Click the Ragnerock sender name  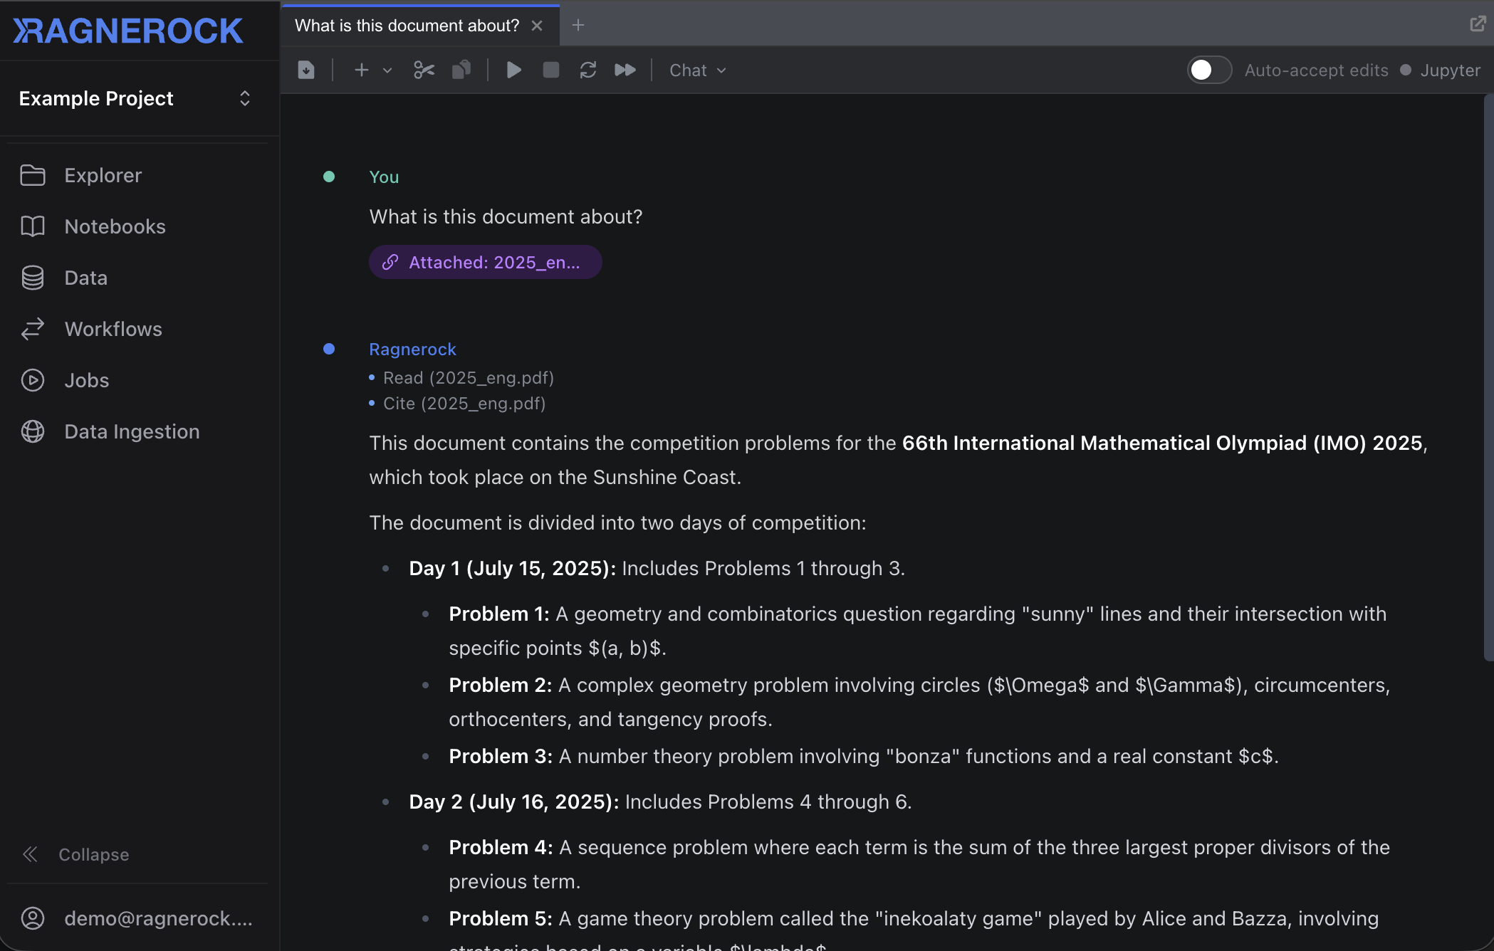point(412,349)
